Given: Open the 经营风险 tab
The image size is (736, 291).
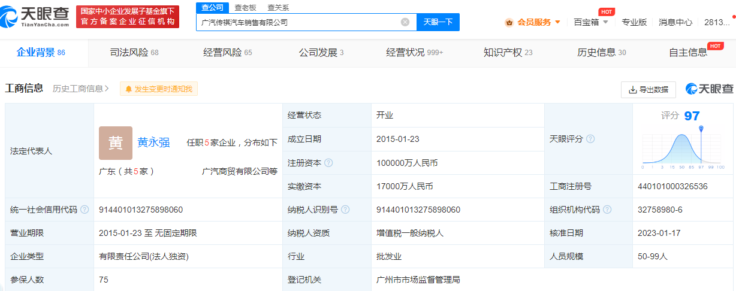Looking at the screenshot, I should (228, 53).
